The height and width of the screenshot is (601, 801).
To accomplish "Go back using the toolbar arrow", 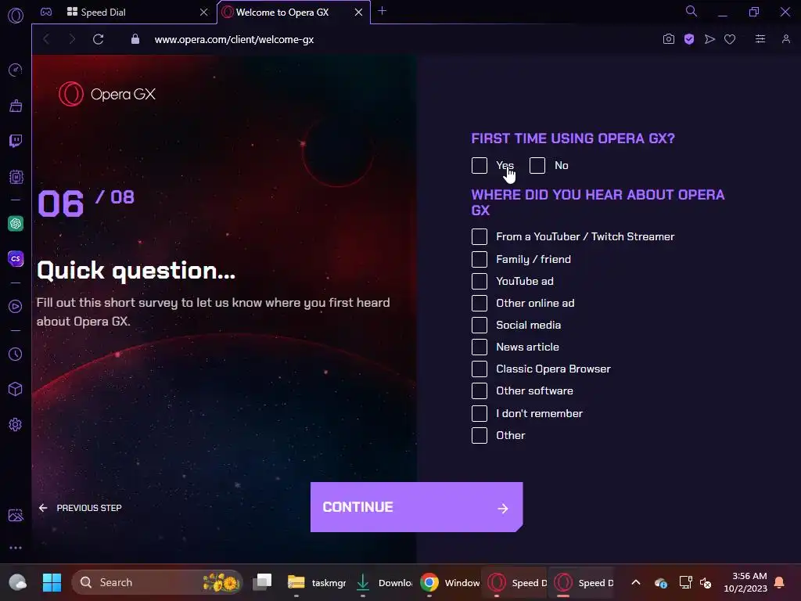I will click(x=46, y=39).
